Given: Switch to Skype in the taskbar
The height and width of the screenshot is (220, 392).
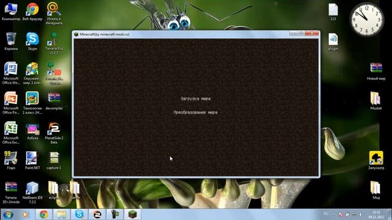Looking at the screenshot, I should point(79,215).
